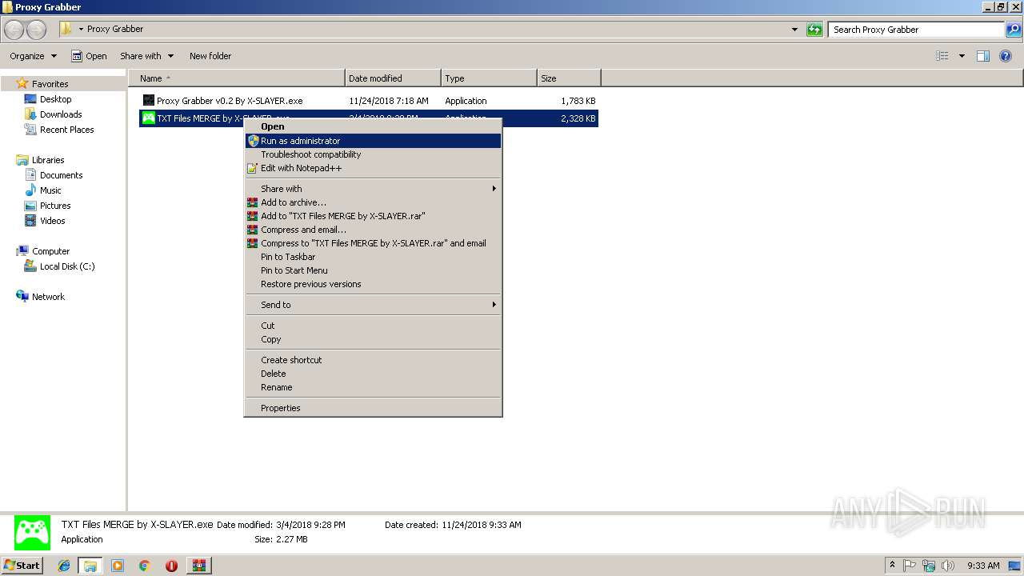Click the search magnifier icon

[1014, 30]
